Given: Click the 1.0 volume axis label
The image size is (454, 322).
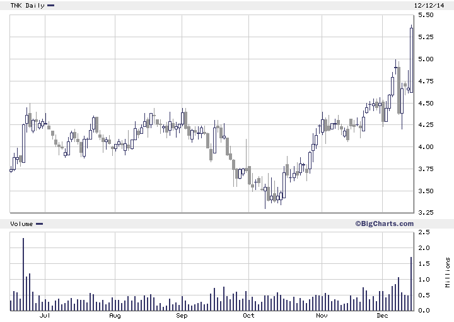Looking at the screenshot, I should 424,280.
